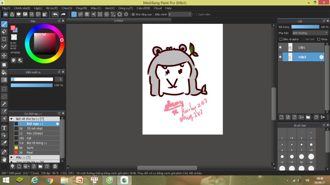The width and height of the screenshot is (330, 185).
Task: Switch to the Untitled canvas tab
Action: click(x=119, y=21)
